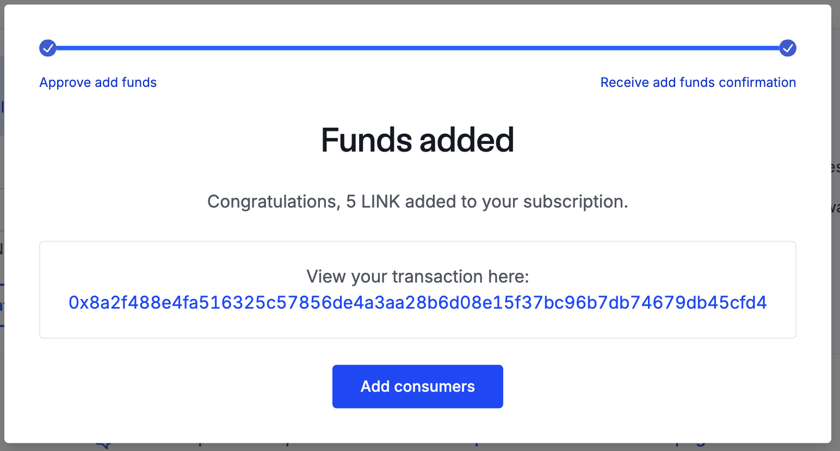This screenshot has height=451, width=840.
Task: Click the word "Congratulations" in the message
Action: 273,202
